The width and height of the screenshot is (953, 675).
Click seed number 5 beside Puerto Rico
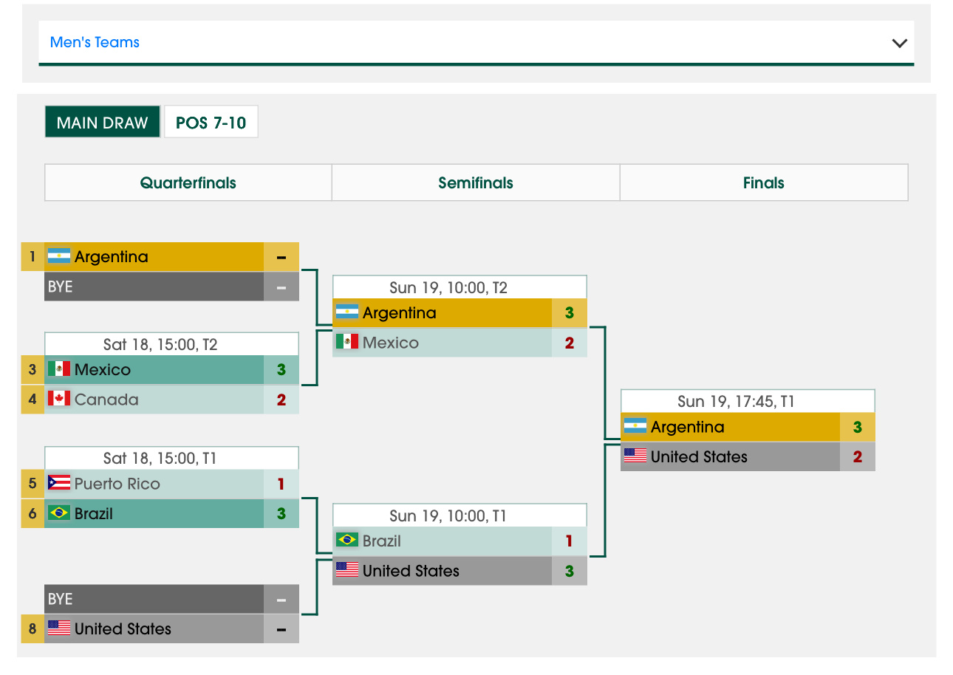coord(33,484)
